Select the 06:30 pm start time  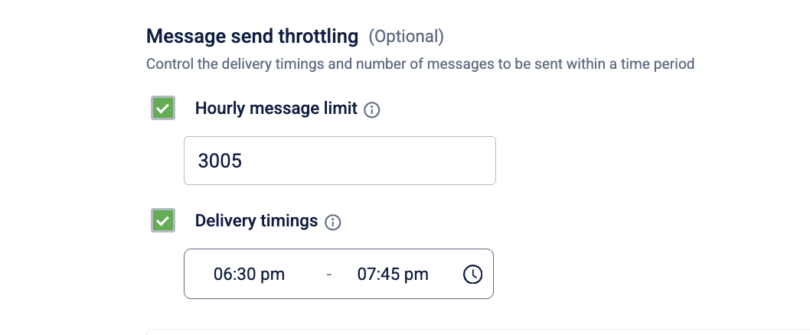pyautogui.click(x=249, y=274)
